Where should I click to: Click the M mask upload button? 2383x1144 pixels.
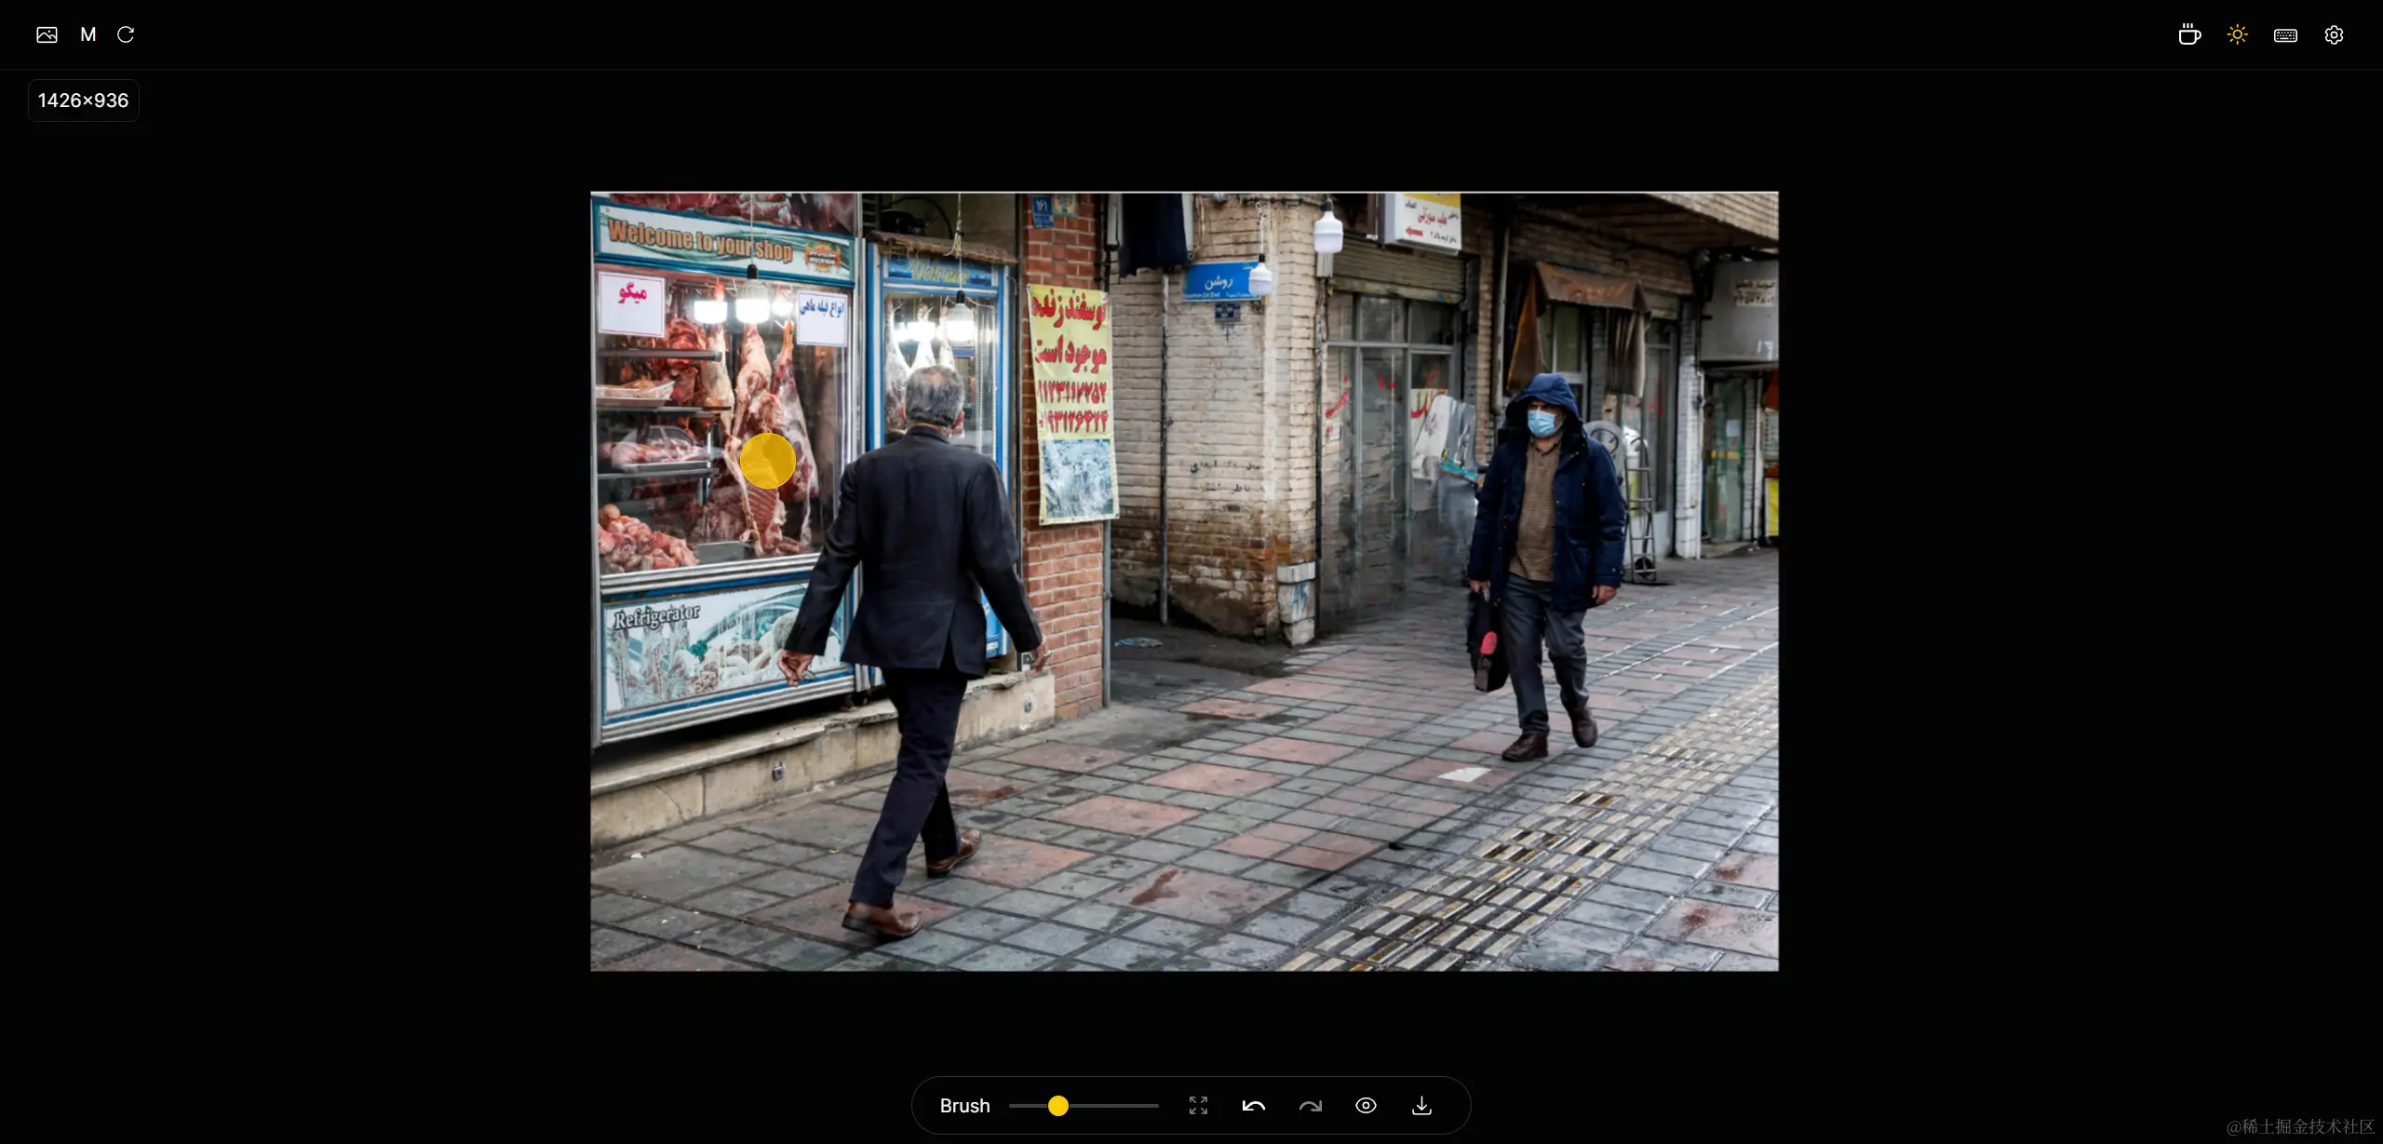[88, 34]
